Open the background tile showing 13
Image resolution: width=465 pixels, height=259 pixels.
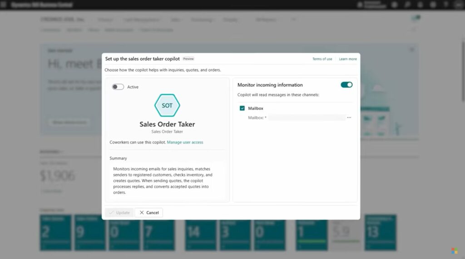380,233
